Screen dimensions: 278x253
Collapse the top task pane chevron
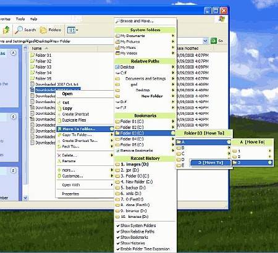click(13, 53)
